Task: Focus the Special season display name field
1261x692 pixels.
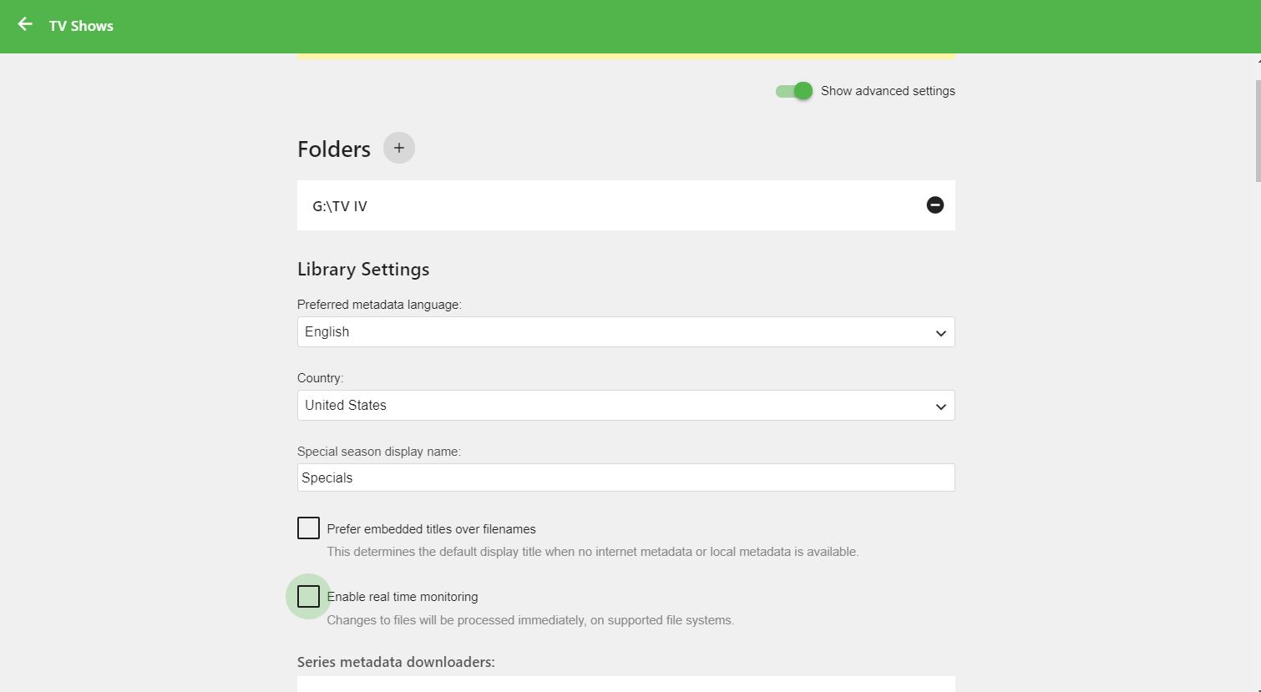Action: pos(625,477)
